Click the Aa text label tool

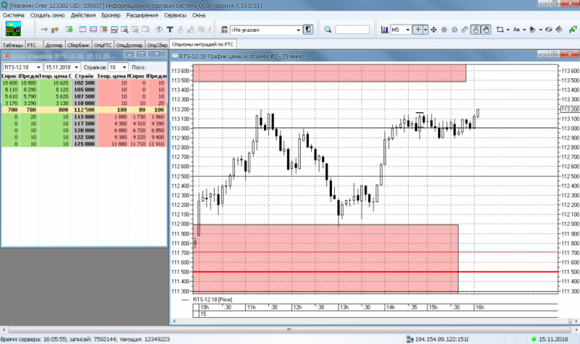tap(516, 30)
